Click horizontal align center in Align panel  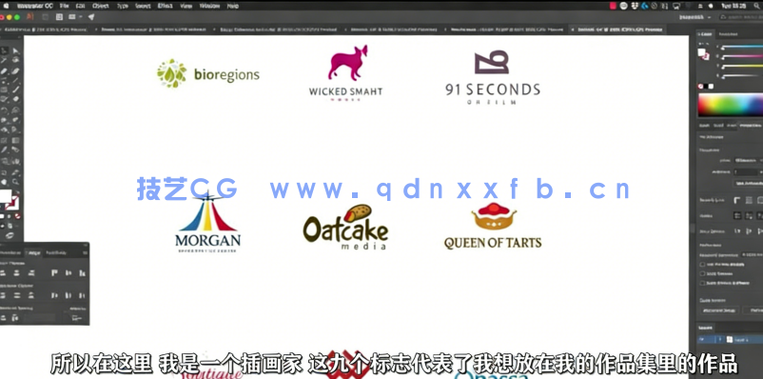point(16,272)
